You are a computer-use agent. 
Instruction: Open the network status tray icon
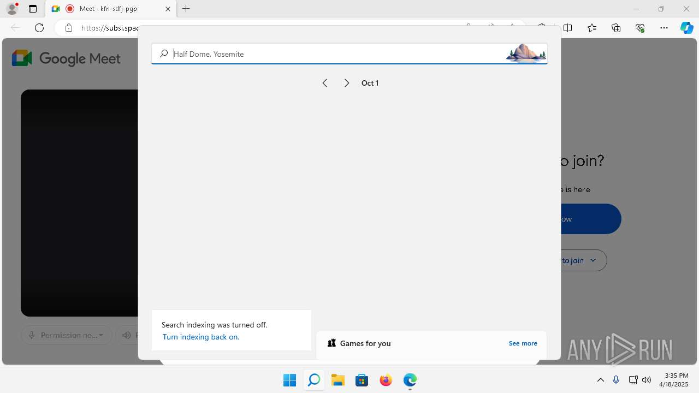click(633, 380)
